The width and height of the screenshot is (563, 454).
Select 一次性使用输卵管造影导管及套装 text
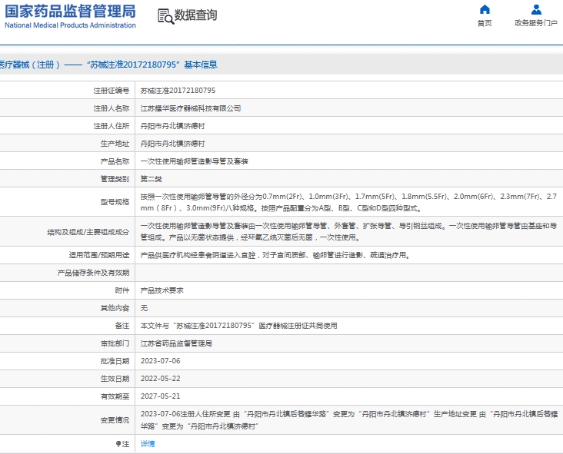point(195,161)
